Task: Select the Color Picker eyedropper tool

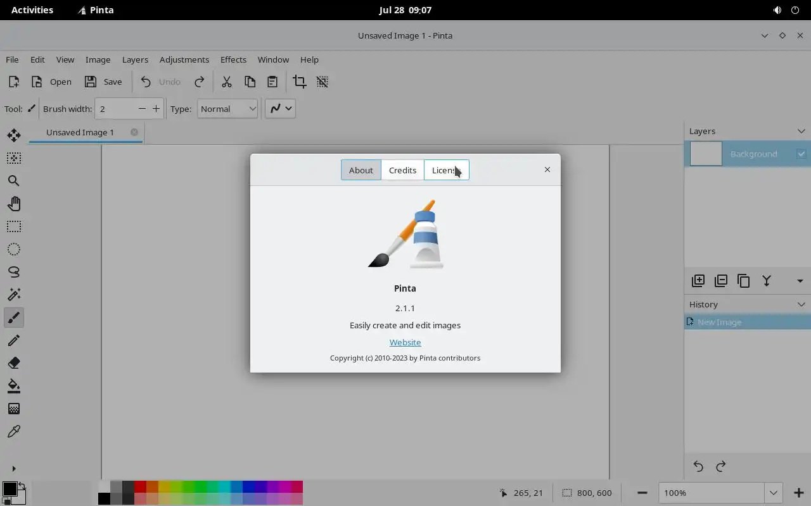Action: (x=14, y=431)
